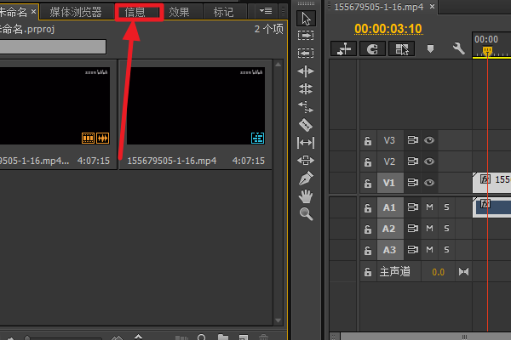The image size is (511, 340).
Task: Click the video usage badge on first clip
Action: pyautogui.click(x=88, y=138)
